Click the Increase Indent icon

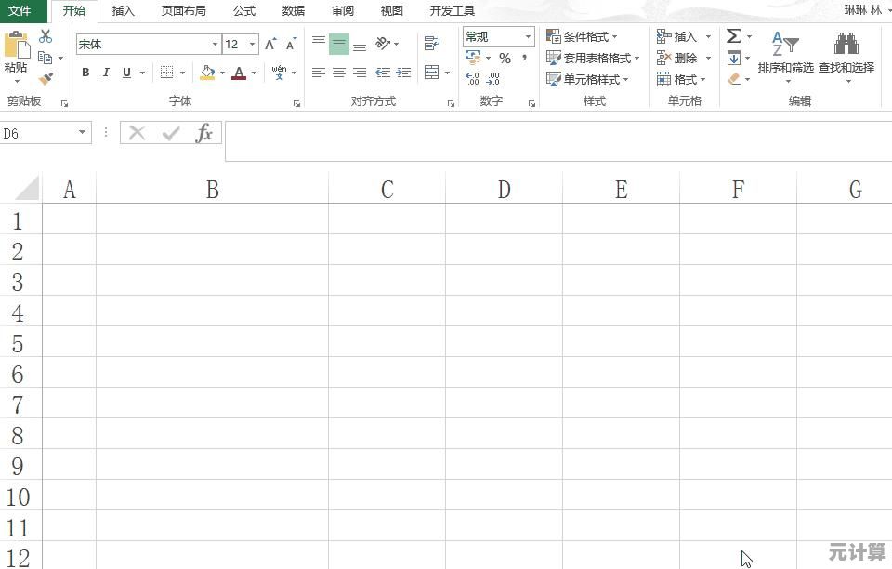(403, 73)
